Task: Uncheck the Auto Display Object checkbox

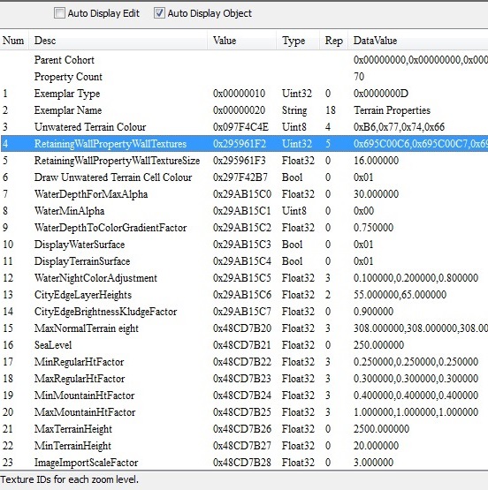Action: [x=159, y=13]
